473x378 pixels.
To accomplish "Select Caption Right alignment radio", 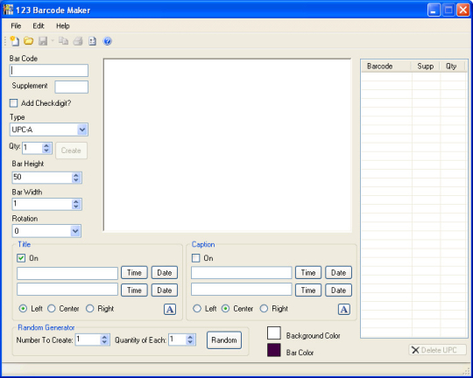I will click(264, 308).
